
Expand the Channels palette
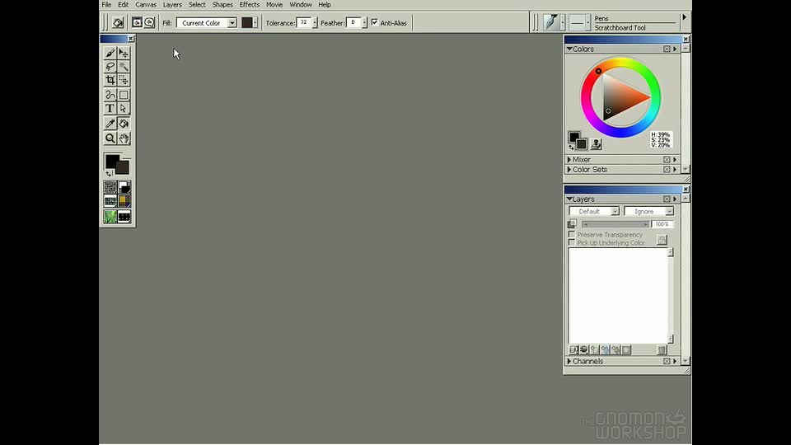click(569, 361)
